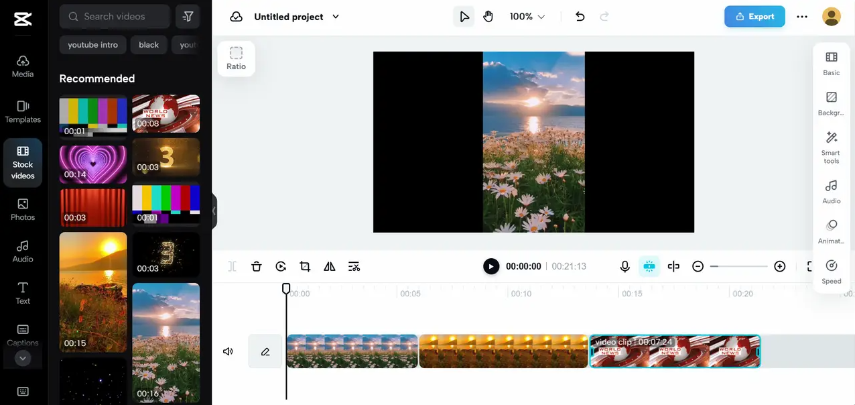Image resolution: width=855 pixels, height=405 pixels.
Task: Select the youtube intro filter tag
Action: point(92,45)
